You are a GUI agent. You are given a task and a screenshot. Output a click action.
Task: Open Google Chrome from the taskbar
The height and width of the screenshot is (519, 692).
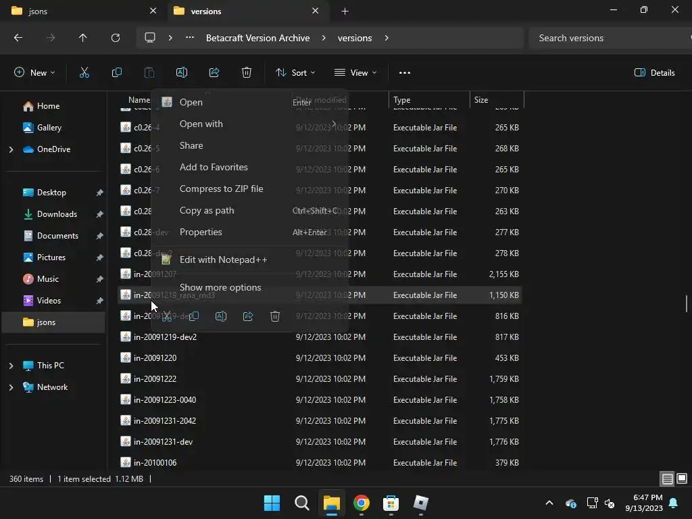coord(362,503)
